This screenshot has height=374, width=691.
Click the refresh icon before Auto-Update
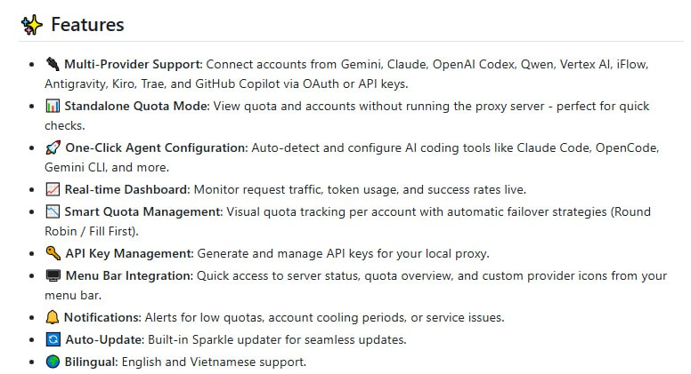coord(52,340)
